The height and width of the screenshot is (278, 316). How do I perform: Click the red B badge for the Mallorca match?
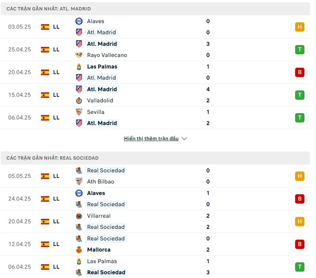click(x=299, y=244)
